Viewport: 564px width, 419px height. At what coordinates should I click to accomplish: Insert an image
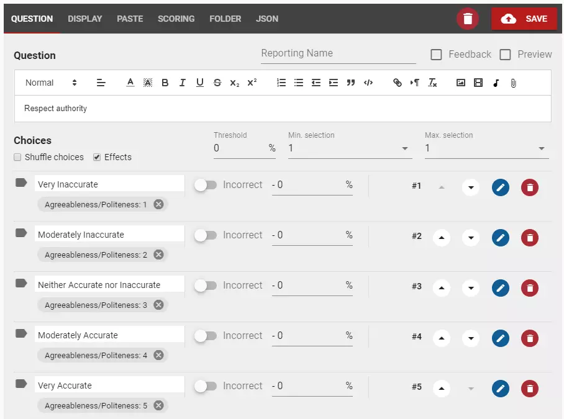point(461,83)
